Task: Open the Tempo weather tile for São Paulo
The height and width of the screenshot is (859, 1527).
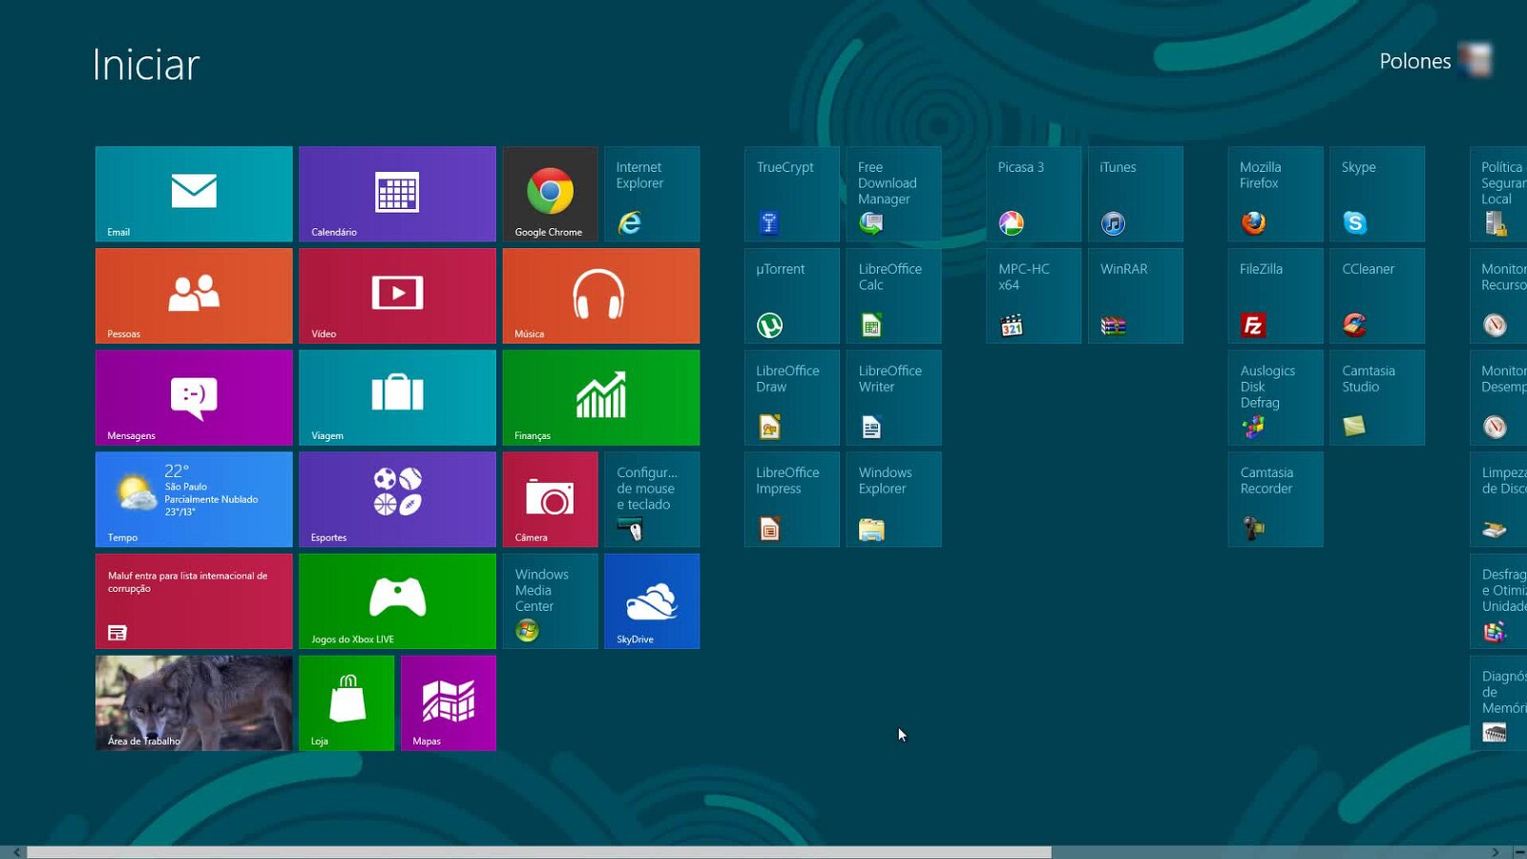Action: pos(194,499)
